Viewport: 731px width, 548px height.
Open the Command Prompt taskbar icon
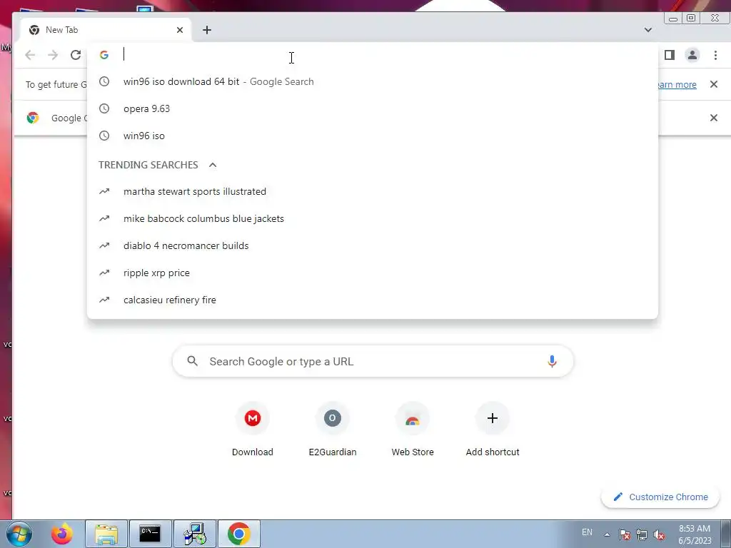pyautogui.click(x=150, y=534)
